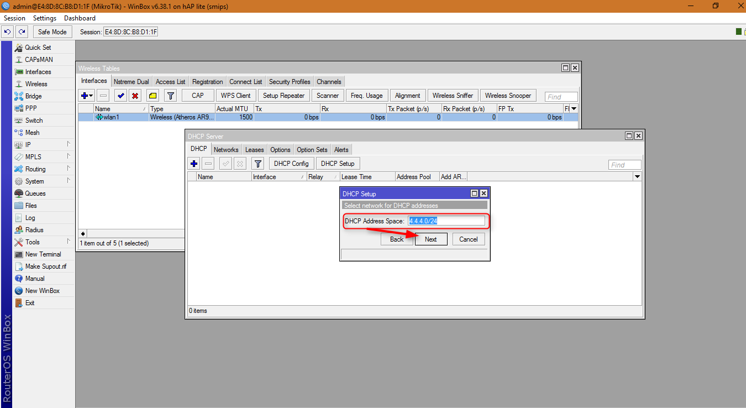Remove selected DHCP server using minus icon
The image size is (746, 408).
click(209, 163)
